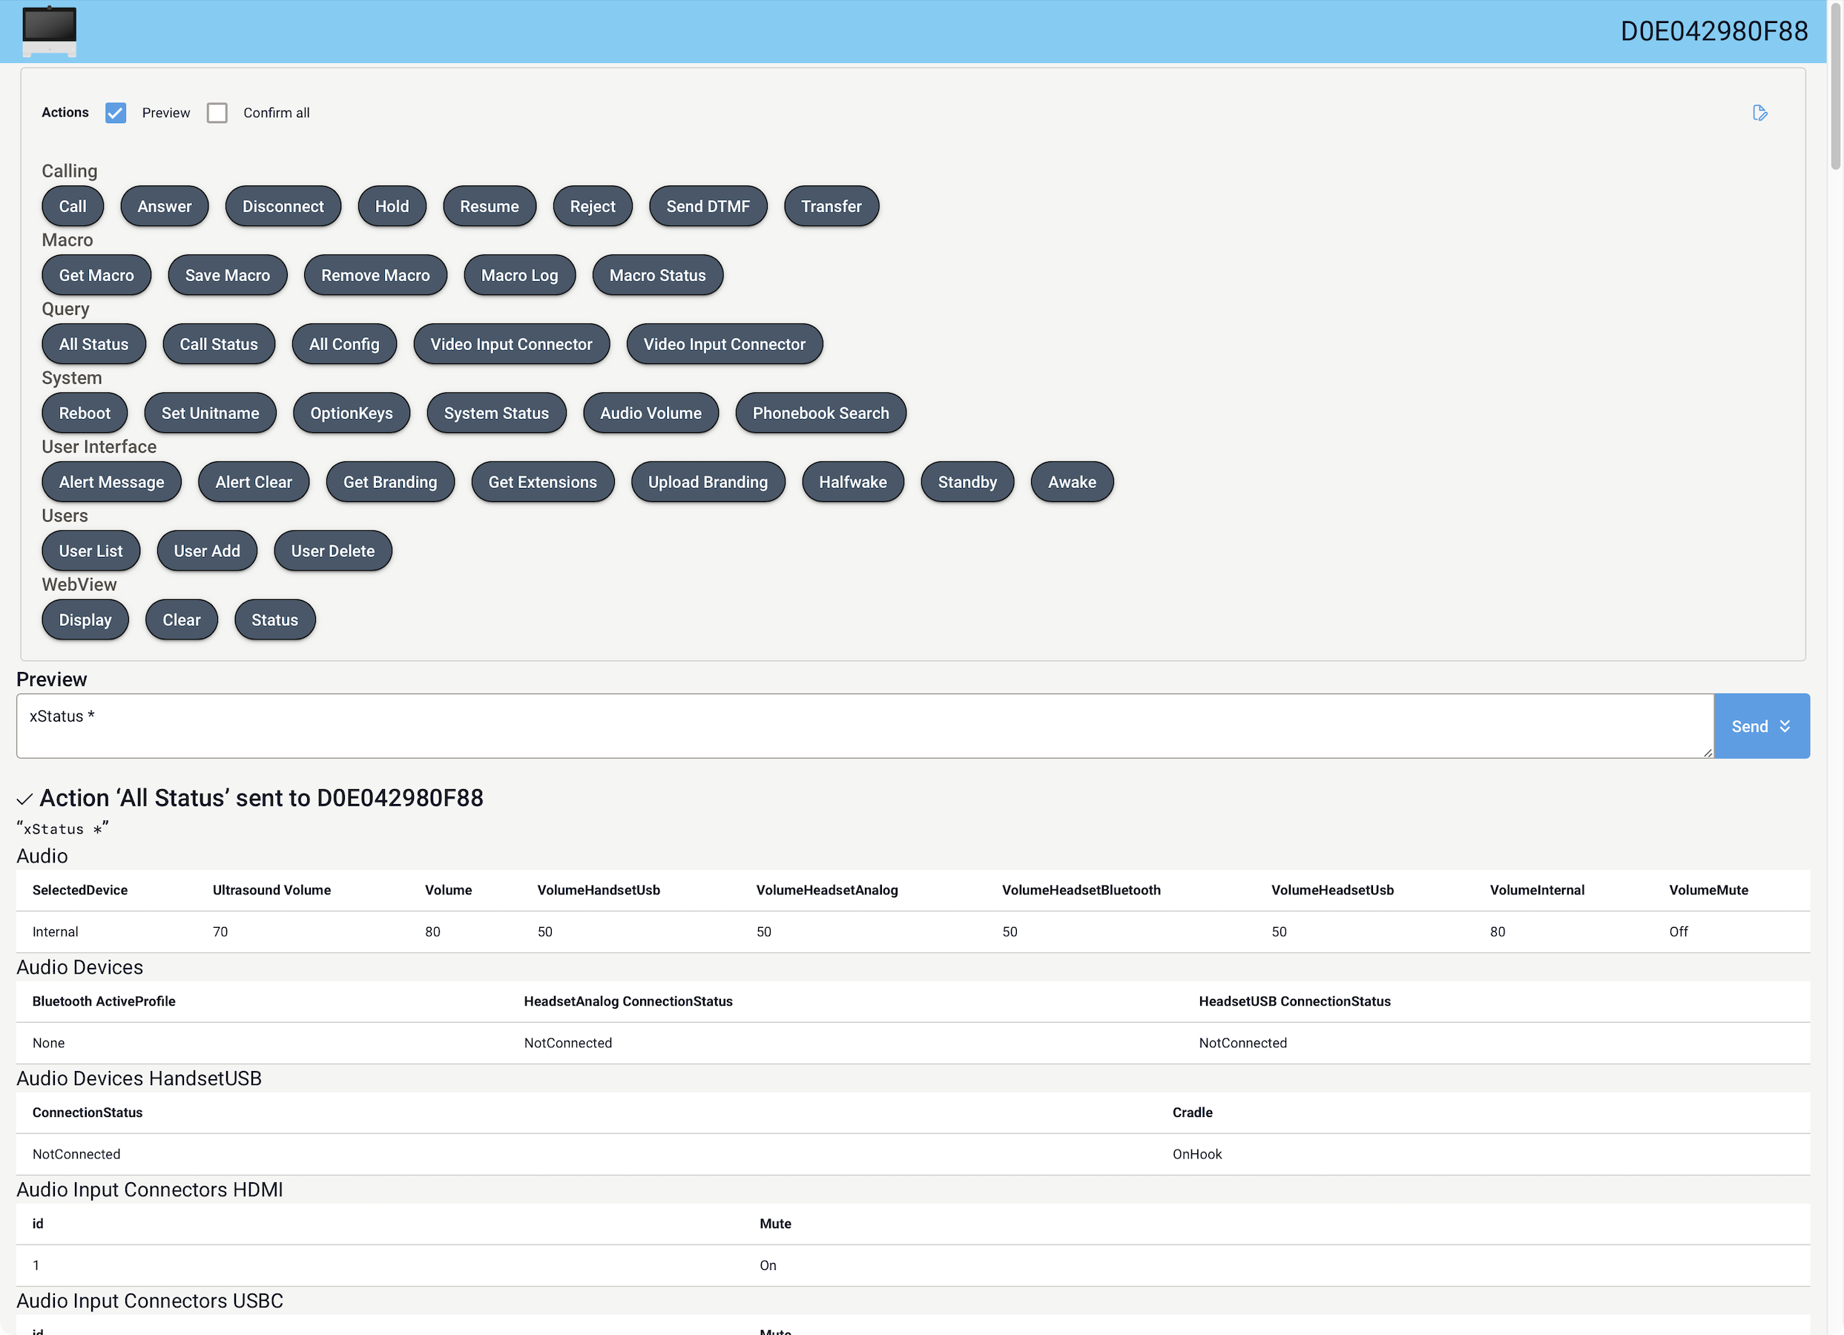Enable the Confirm all checkbox

[x=217, y=113]
